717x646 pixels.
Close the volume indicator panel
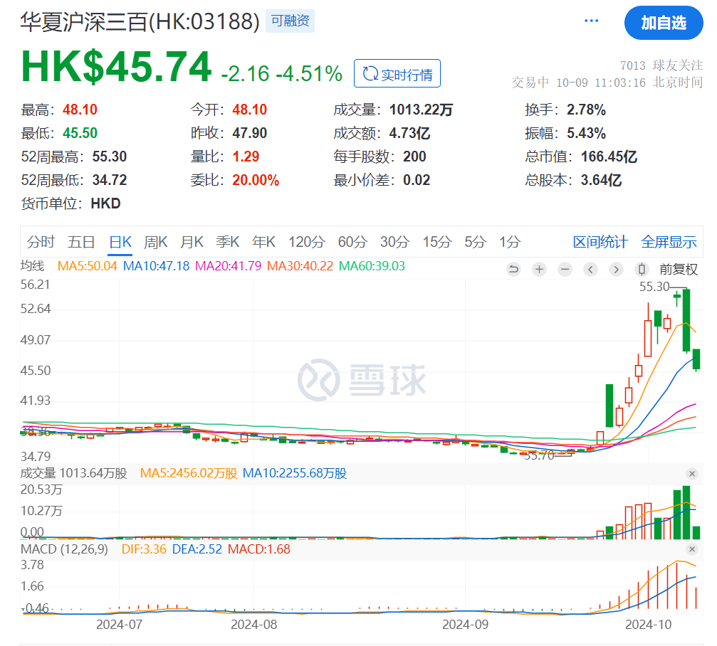(x=691, y=473)
